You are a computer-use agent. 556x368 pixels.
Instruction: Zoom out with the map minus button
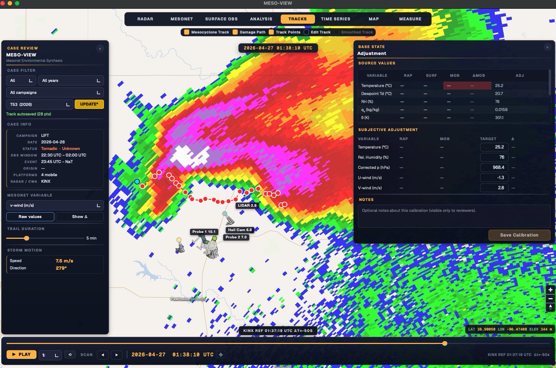550,299
